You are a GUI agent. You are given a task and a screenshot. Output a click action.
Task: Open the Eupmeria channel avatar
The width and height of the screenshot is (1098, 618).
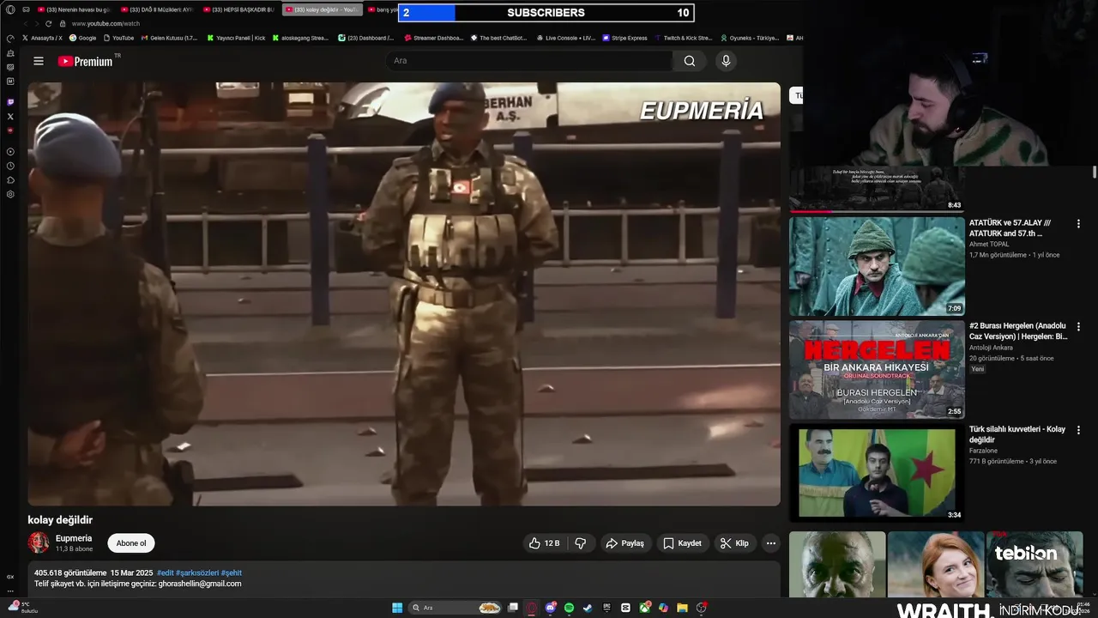pos(39,542)
